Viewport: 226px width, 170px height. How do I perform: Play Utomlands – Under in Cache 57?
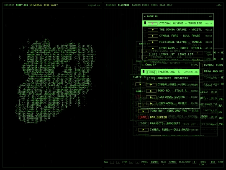click(151, 103)
